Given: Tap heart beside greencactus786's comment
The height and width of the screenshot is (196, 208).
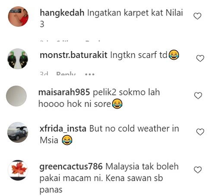Looking at the screenshot, I should [x=198, y=170].
